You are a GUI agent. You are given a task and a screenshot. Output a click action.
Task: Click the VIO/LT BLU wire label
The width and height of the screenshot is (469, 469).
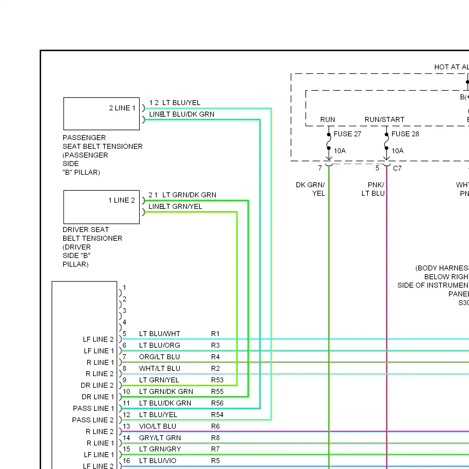[x=158, y=426]
